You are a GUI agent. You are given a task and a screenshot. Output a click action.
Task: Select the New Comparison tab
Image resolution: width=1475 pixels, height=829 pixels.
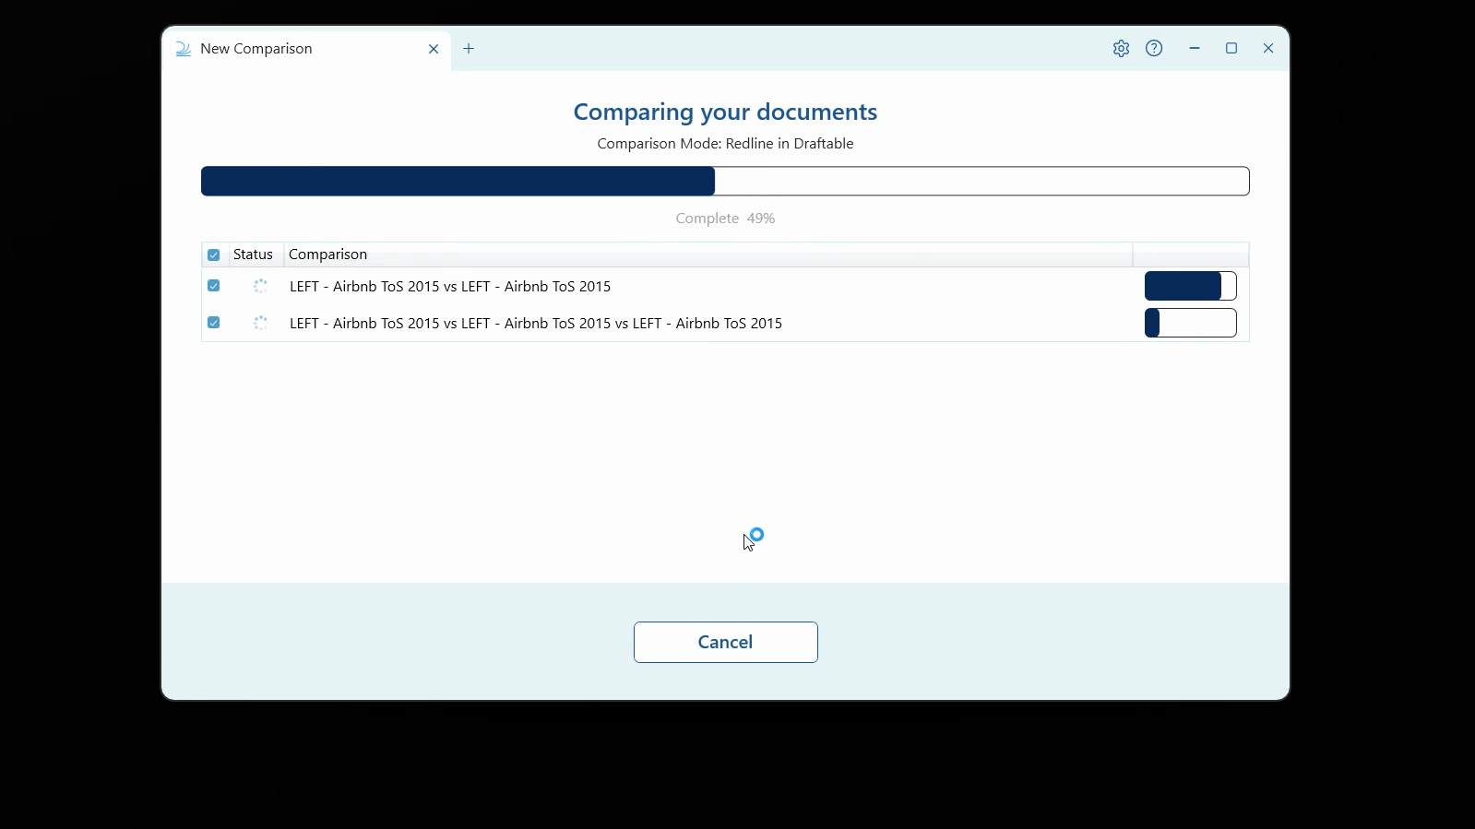click(x=307, y=49)
